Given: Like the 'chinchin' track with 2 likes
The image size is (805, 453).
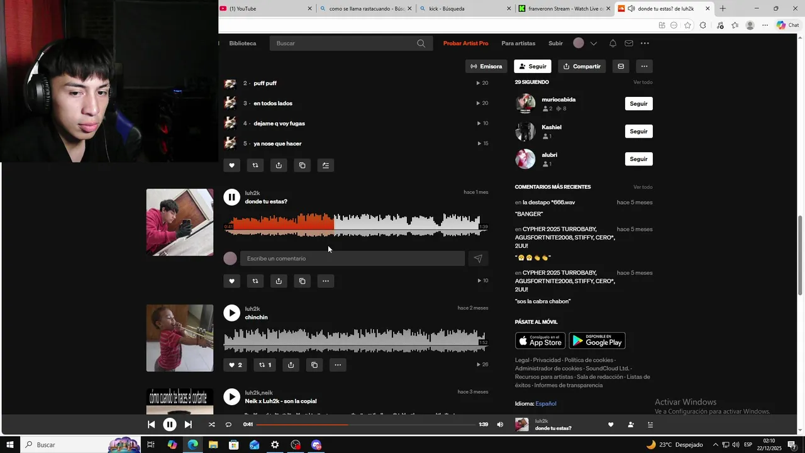Looking at the screenshot, I should pyautogui.click(x=235, y=365).
